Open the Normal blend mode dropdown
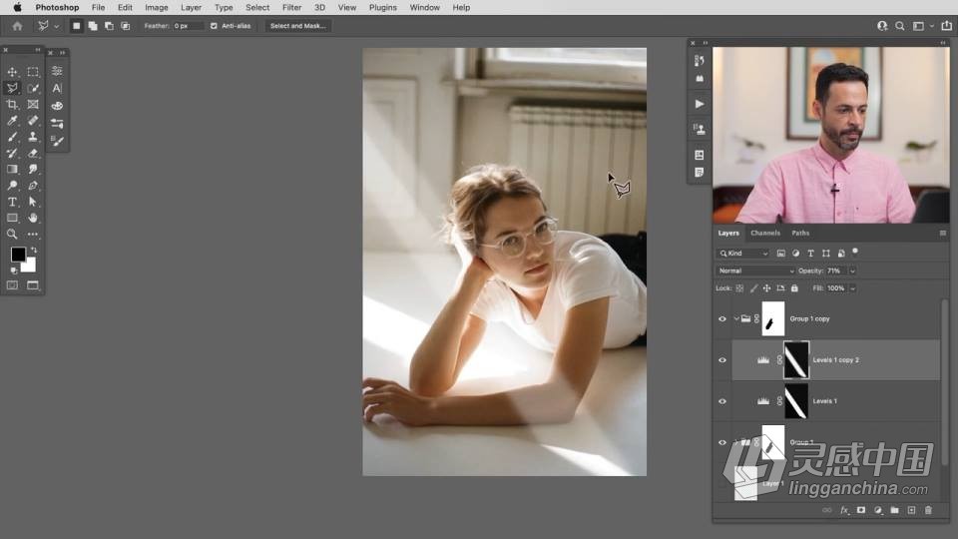958x539 pixels. (x=755, y=270)
